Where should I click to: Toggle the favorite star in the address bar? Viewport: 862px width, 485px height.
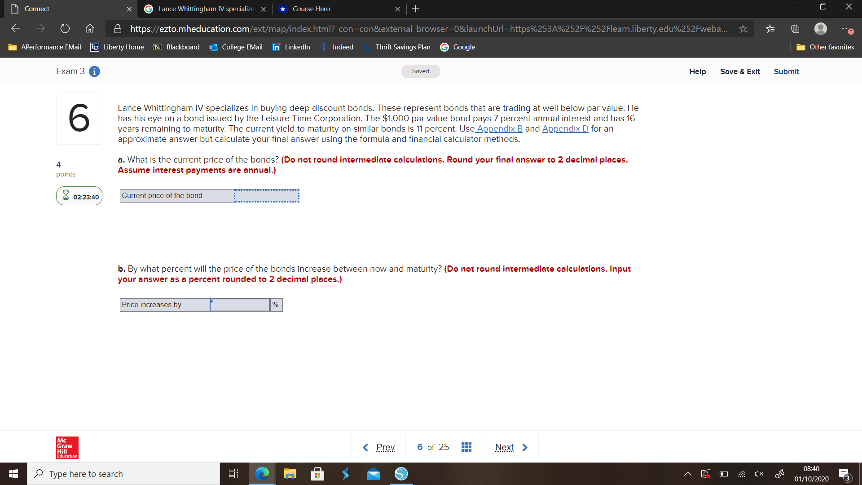coord(743,28)
